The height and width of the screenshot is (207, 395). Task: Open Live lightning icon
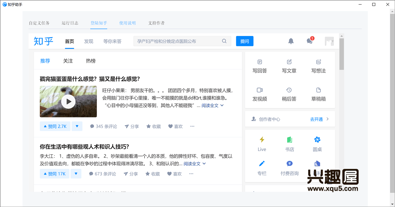point(262,139)
